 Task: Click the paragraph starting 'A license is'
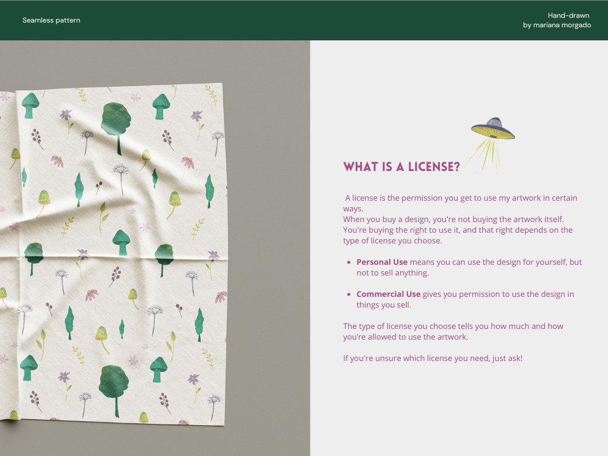460,219
